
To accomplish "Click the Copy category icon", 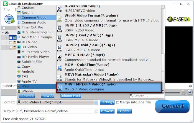I will [19, 67].
